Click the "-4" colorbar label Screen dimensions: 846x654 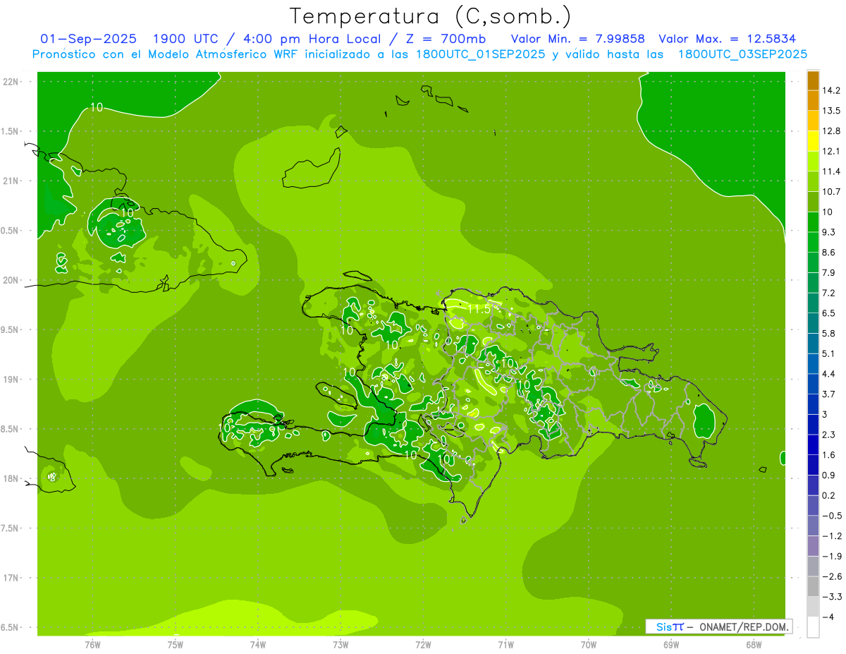click(x=828, y=617)
